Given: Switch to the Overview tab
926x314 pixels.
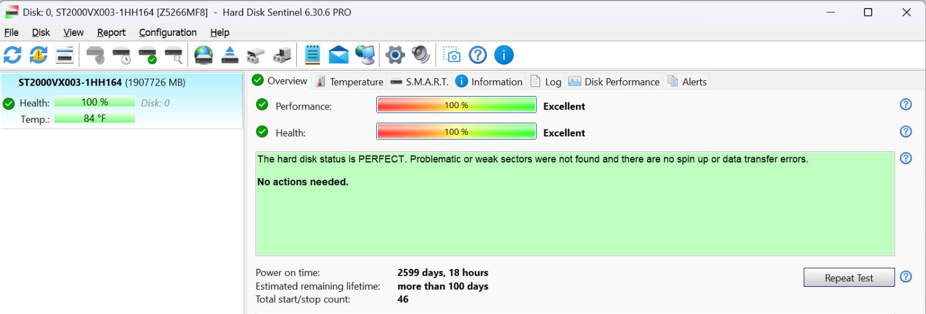Looking at the screenshot, I should click(280, 80).
